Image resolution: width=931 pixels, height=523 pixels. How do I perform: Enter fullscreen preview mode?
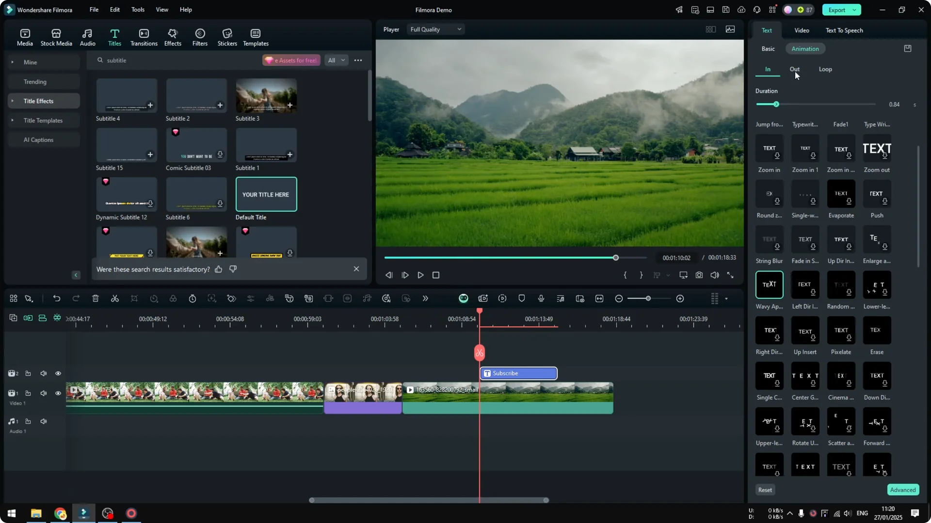point(730,275)
